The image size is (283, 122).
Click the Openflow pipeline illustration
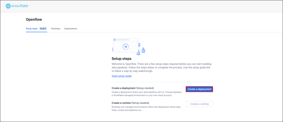coord(129,47)
